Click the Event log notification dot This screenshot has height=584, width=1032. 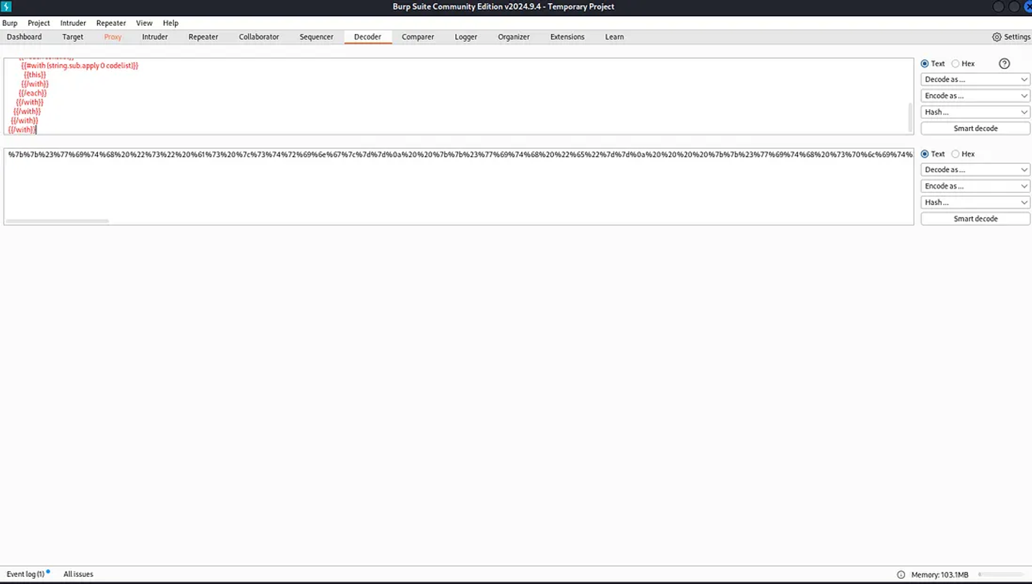[x=48, y=571]
